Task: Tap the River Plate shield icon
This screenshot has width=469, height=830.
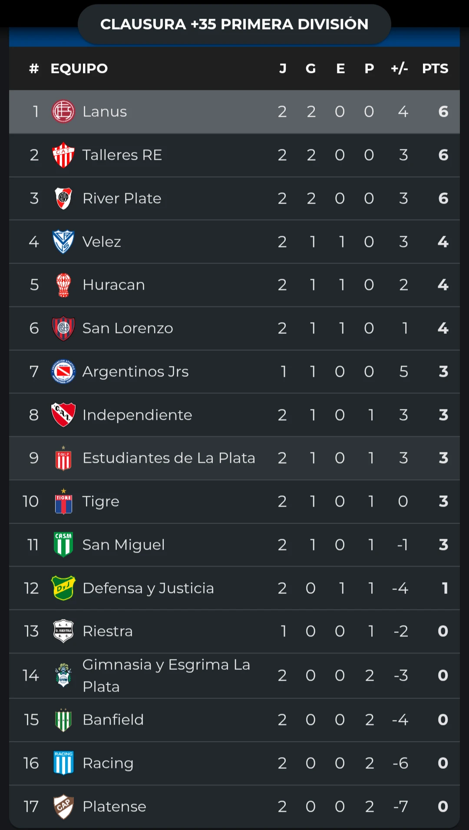Action: pos(63,198)
